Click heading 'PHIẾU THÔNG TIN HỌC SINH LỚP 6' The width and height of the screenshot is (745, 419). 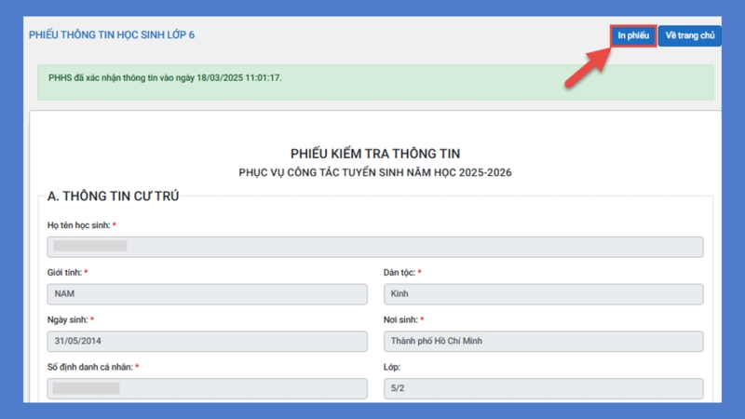tap(112, 34)
